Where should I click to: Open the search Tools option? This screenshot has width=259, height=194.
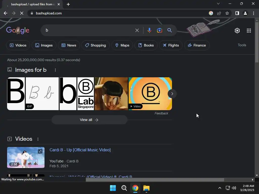[242, 45]
